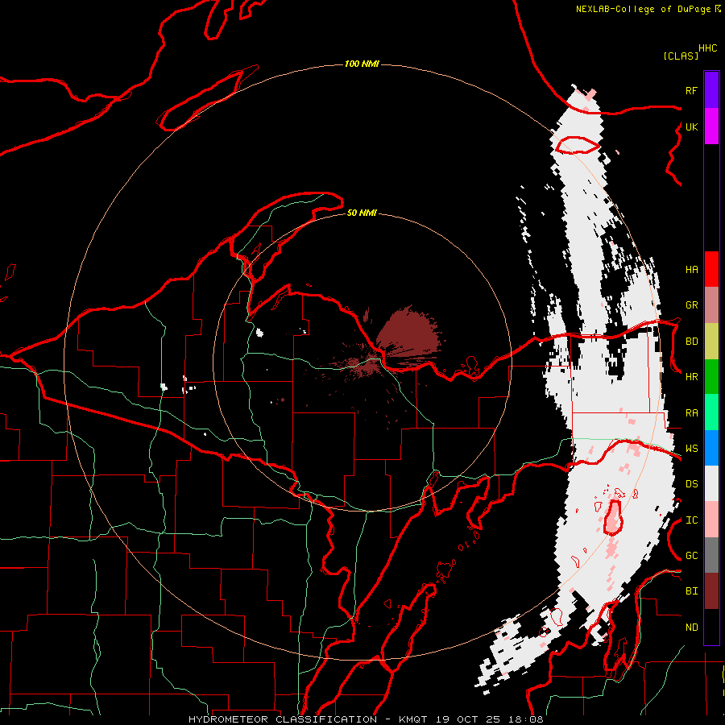Click the bright green RA legend swatch
The height and width of the screenshot is (725, 725).
pyautogui.click(x=711, y=412)
